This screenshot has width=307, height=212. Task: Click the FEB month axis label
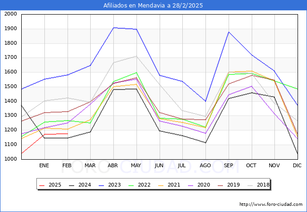(x=67, y=165)
